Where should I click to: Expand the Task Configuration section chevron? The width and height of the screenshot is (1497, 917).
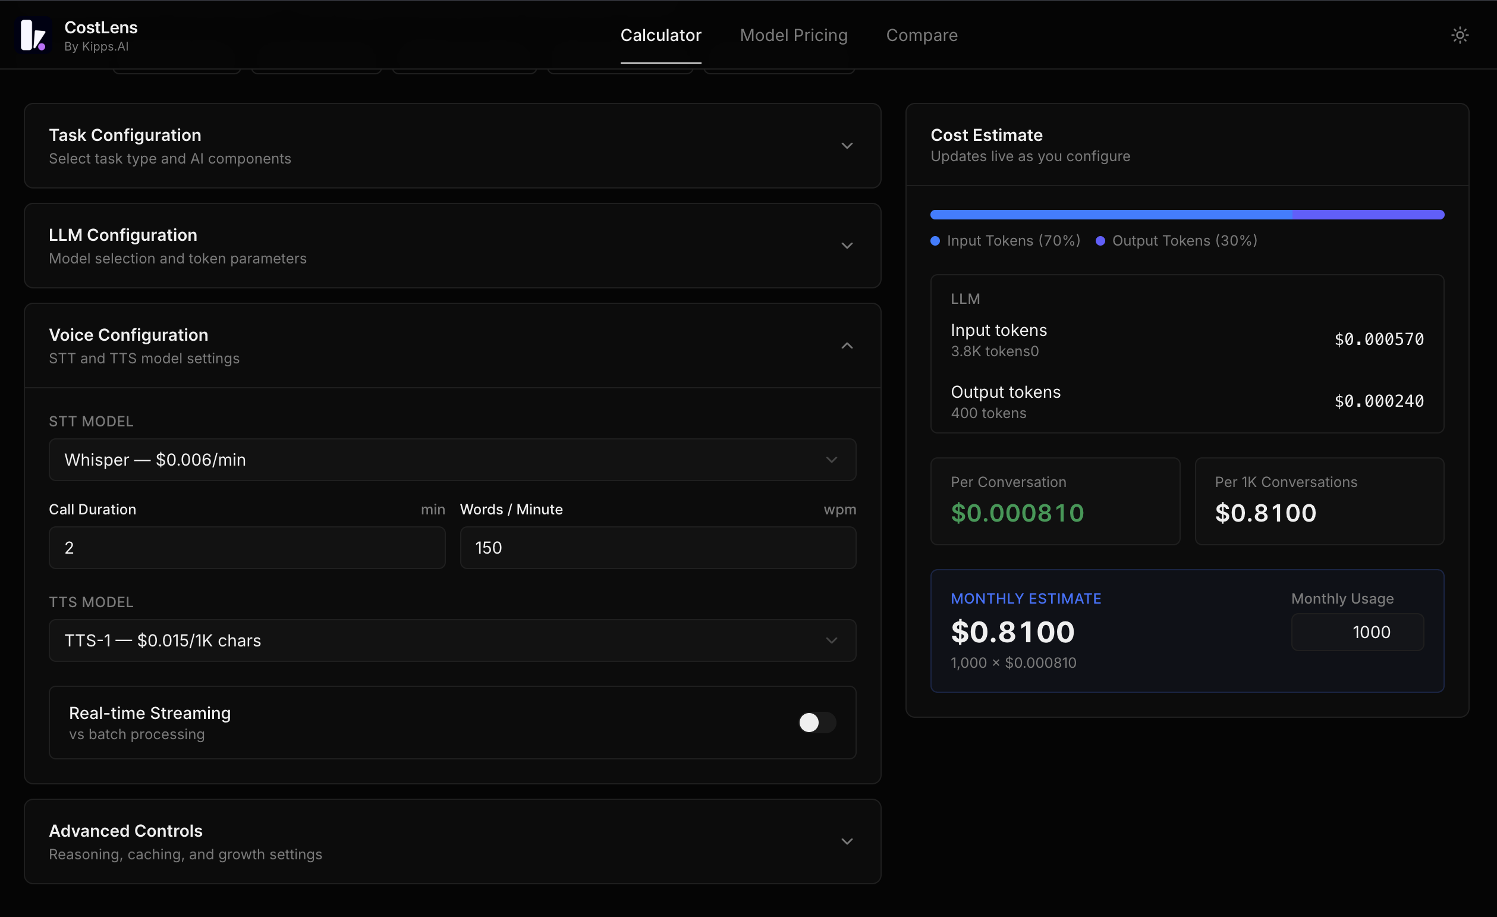pos(847,146)
